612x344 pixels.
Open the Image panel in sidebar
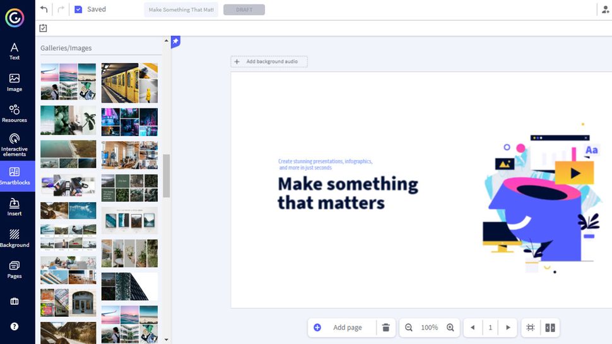[x=15, y=83]
